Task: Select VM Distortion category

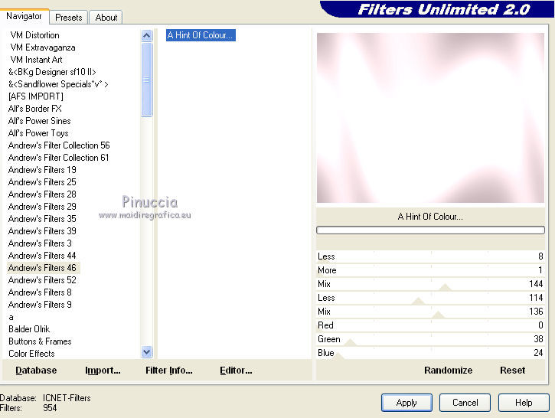Action: click(34, 35)
